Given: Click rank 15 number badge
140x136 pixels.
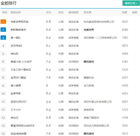Looking at the screenshot, I should click(3, 133).
